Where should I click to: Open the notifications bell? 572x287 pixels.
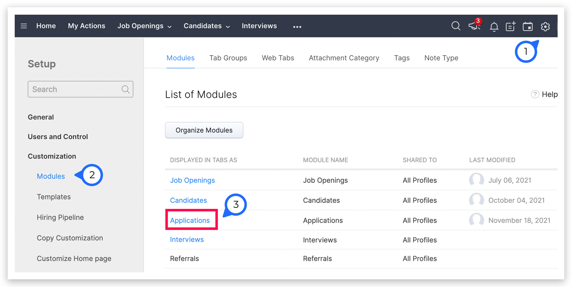(x=494, y=27)
